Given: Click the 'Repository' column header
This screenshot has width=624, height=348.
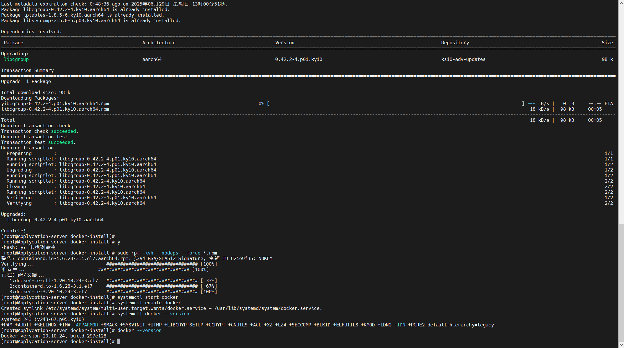Looking at the screenshot, I should [455, 43].
